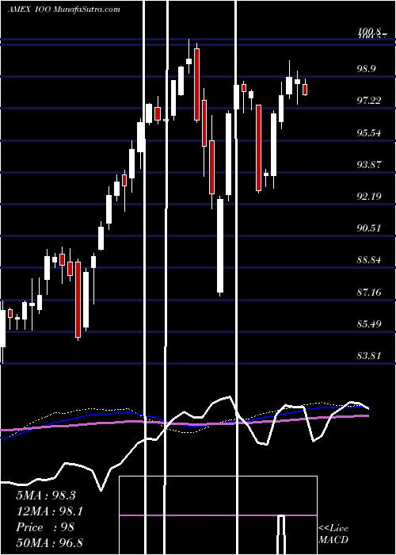The width and height of the screenshot is (396, 555).
Task: Click the <<Live MACD label
Action: tap(333, 534)
